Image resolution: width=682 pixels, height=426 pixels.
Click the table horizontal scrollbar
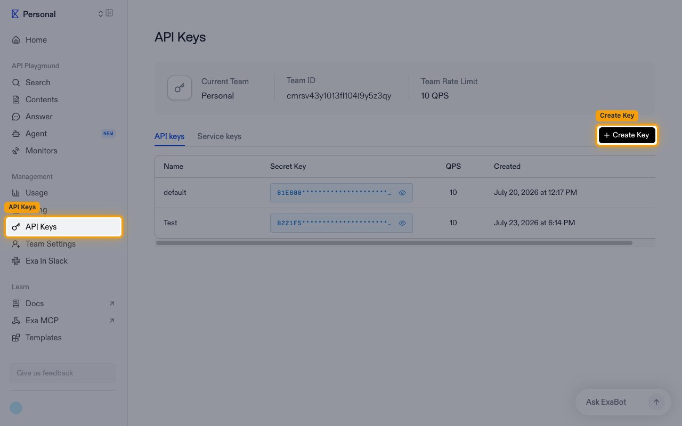pyautogui.click(x=394, y=243)
